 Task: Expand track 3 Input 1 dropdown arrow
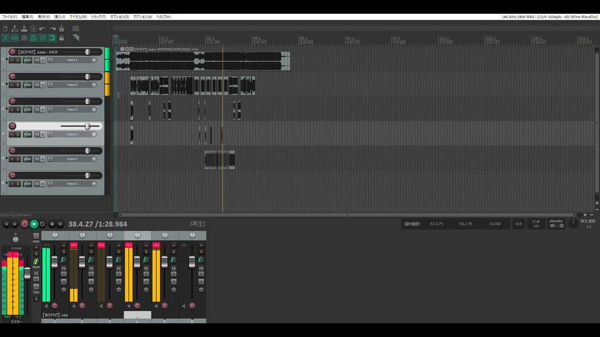point(94,110)
